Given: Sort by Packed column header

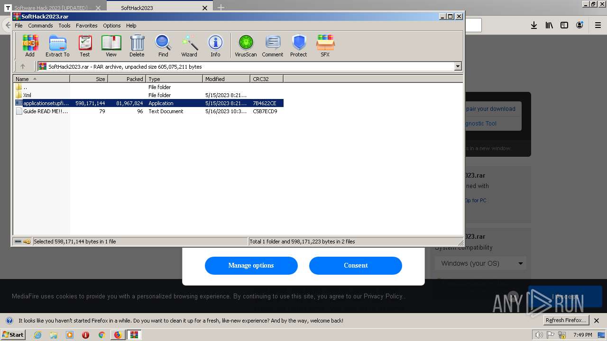Looking at the screenshot, I should click(x=127, y=79).
